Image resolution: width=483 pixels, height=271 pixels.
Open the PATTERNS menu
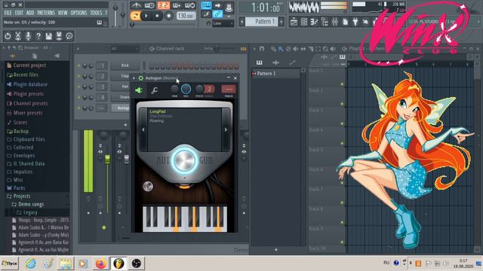(46, 13)
